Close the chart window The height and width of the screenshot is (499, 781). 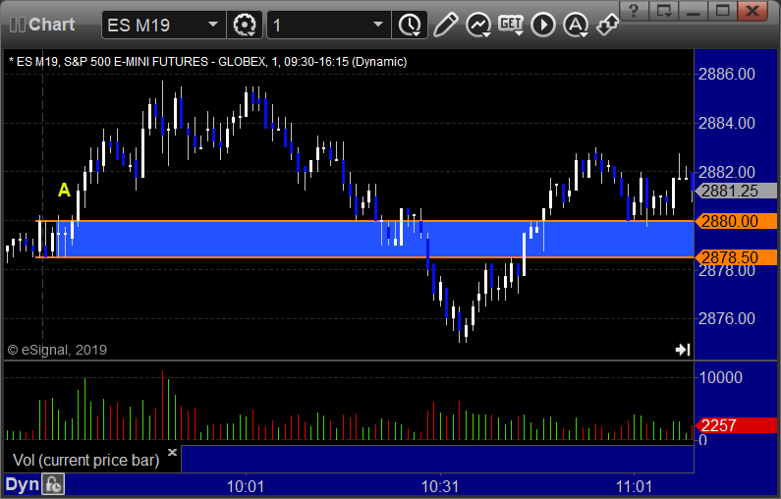click(x=753, y=11)
